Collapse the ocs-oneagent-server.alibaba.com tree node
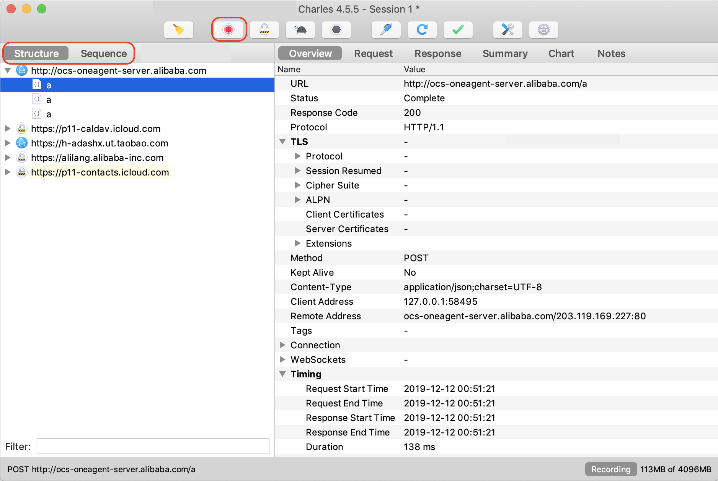The height and width of the screenshot is (481, 718). pyautogui.click(x=8, y=70)
